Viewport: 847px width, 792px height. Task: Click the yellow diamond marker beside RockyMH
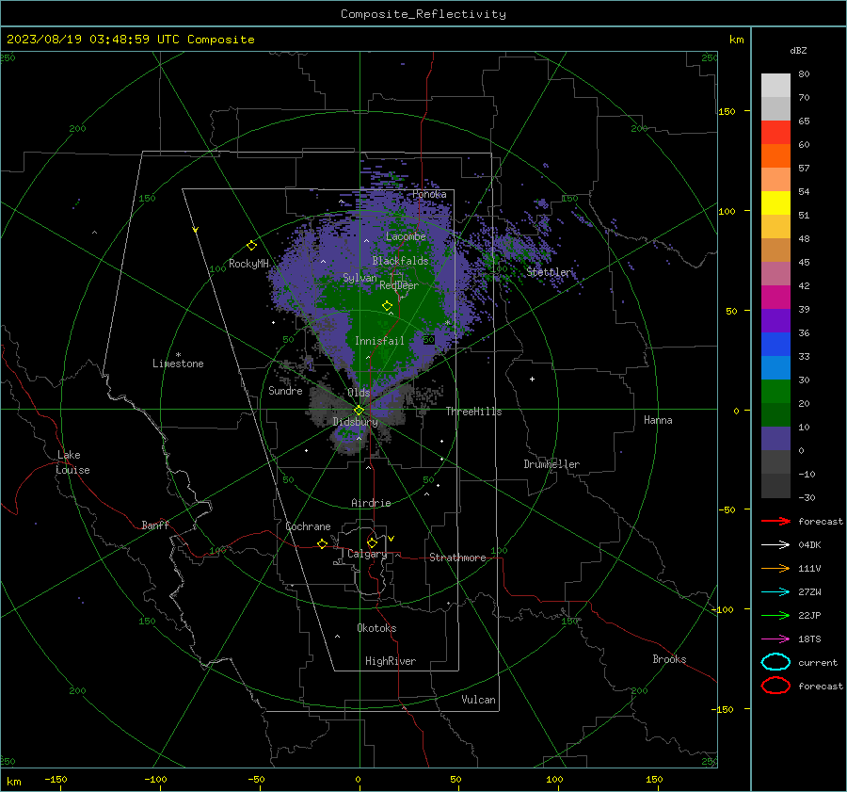coord(251,246)
